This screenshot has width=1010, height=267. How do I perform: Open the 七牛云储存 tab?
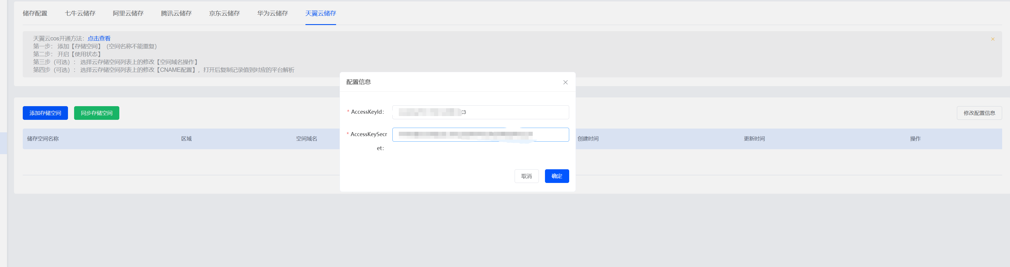[x=80, y=13]
